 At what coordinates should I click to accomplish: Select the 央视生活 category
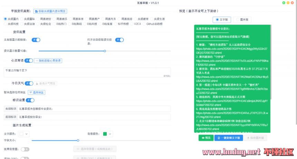click(158, 19)
